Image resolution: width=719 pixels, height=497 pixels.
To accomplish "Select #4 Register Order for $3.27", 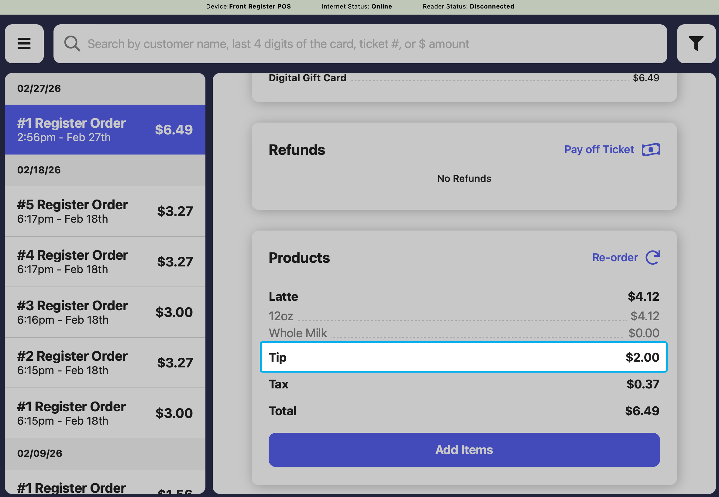I will pos(105,262).
